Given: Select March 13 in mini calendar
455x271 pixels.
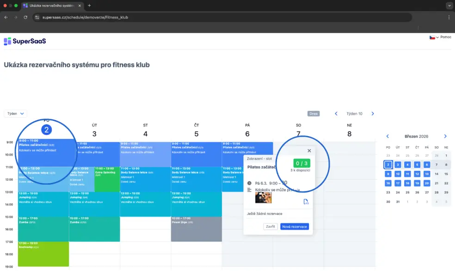Looking at the screenshot, I should pos(426,174).
